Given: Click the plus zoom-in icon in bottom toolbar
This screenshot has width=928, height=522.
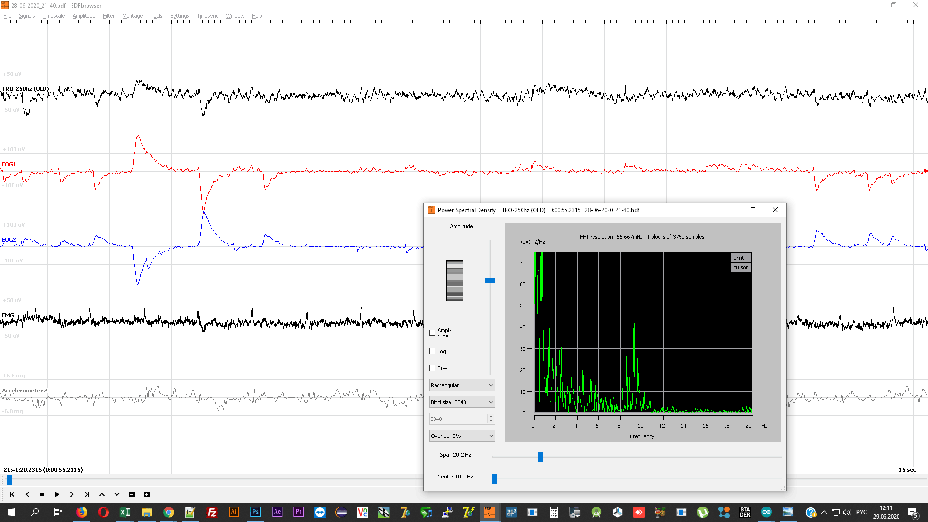Looking at the screenshot, I should (147, 494).
